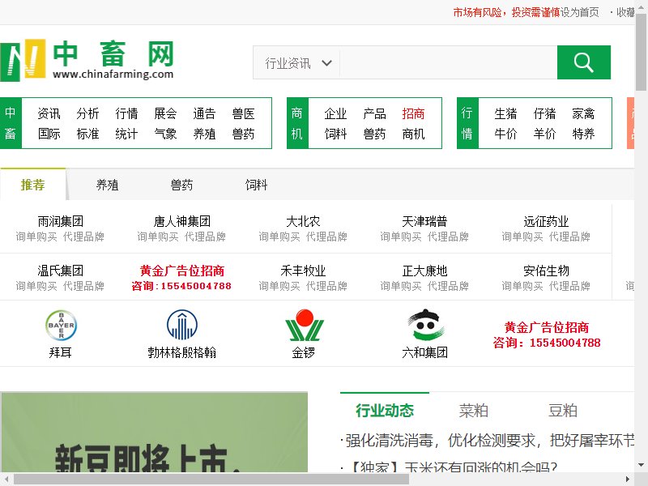
Task: Open the red 招商 link
Action: coord(413,113)
